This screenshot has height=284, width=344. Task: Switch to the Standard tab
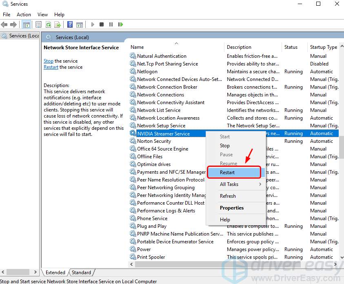pyautogui.click(x=82, y=272)
